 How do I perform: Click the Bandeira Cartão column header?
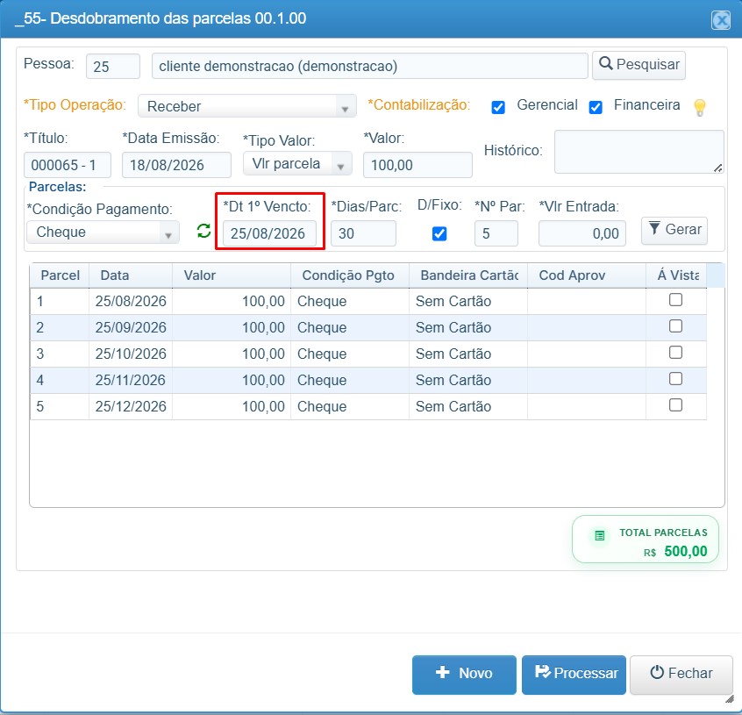(x=468, y=275)
